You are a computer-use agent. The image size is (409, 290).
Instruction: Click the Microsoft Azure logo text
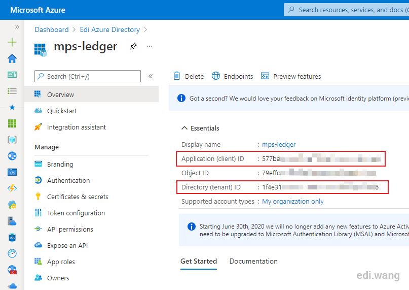click(x=38, y=10)
